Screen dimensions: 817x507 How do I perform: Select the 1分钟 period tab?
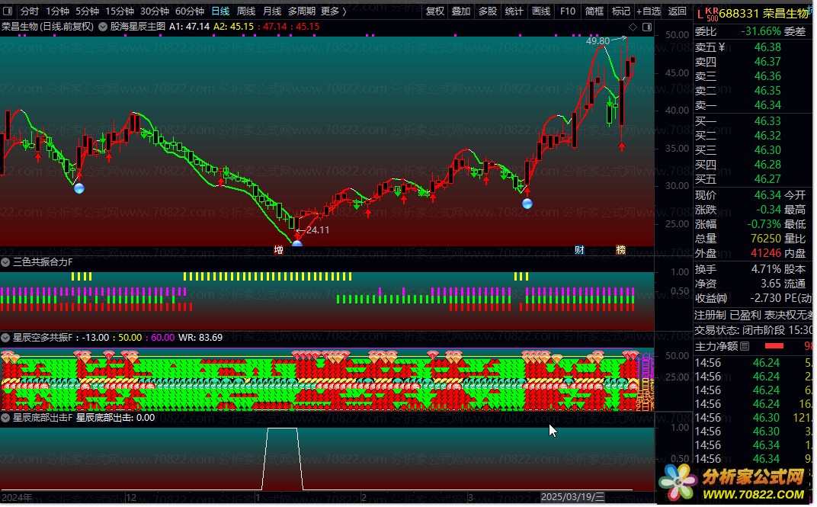(x=57, y=11)
